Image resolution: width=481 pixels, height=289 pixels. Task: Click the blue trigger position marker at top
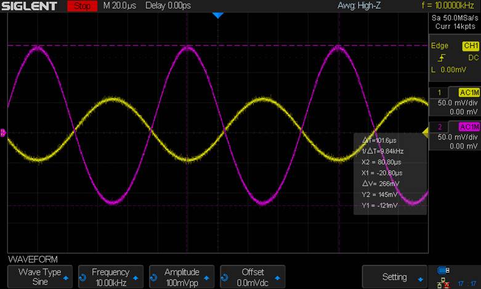tap(218, 15)
